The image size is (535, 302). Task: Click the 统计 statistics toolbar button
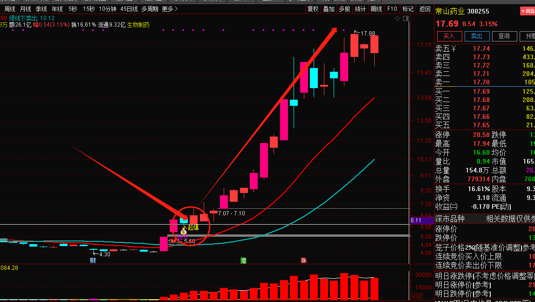360,9
